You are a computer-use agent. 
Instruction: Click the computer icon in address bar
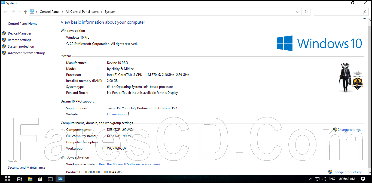[32, 11]
